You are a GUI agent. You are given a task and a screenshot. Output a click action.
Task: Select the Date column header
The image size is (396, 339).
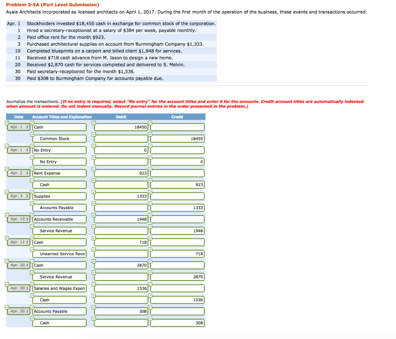[18, 117]
